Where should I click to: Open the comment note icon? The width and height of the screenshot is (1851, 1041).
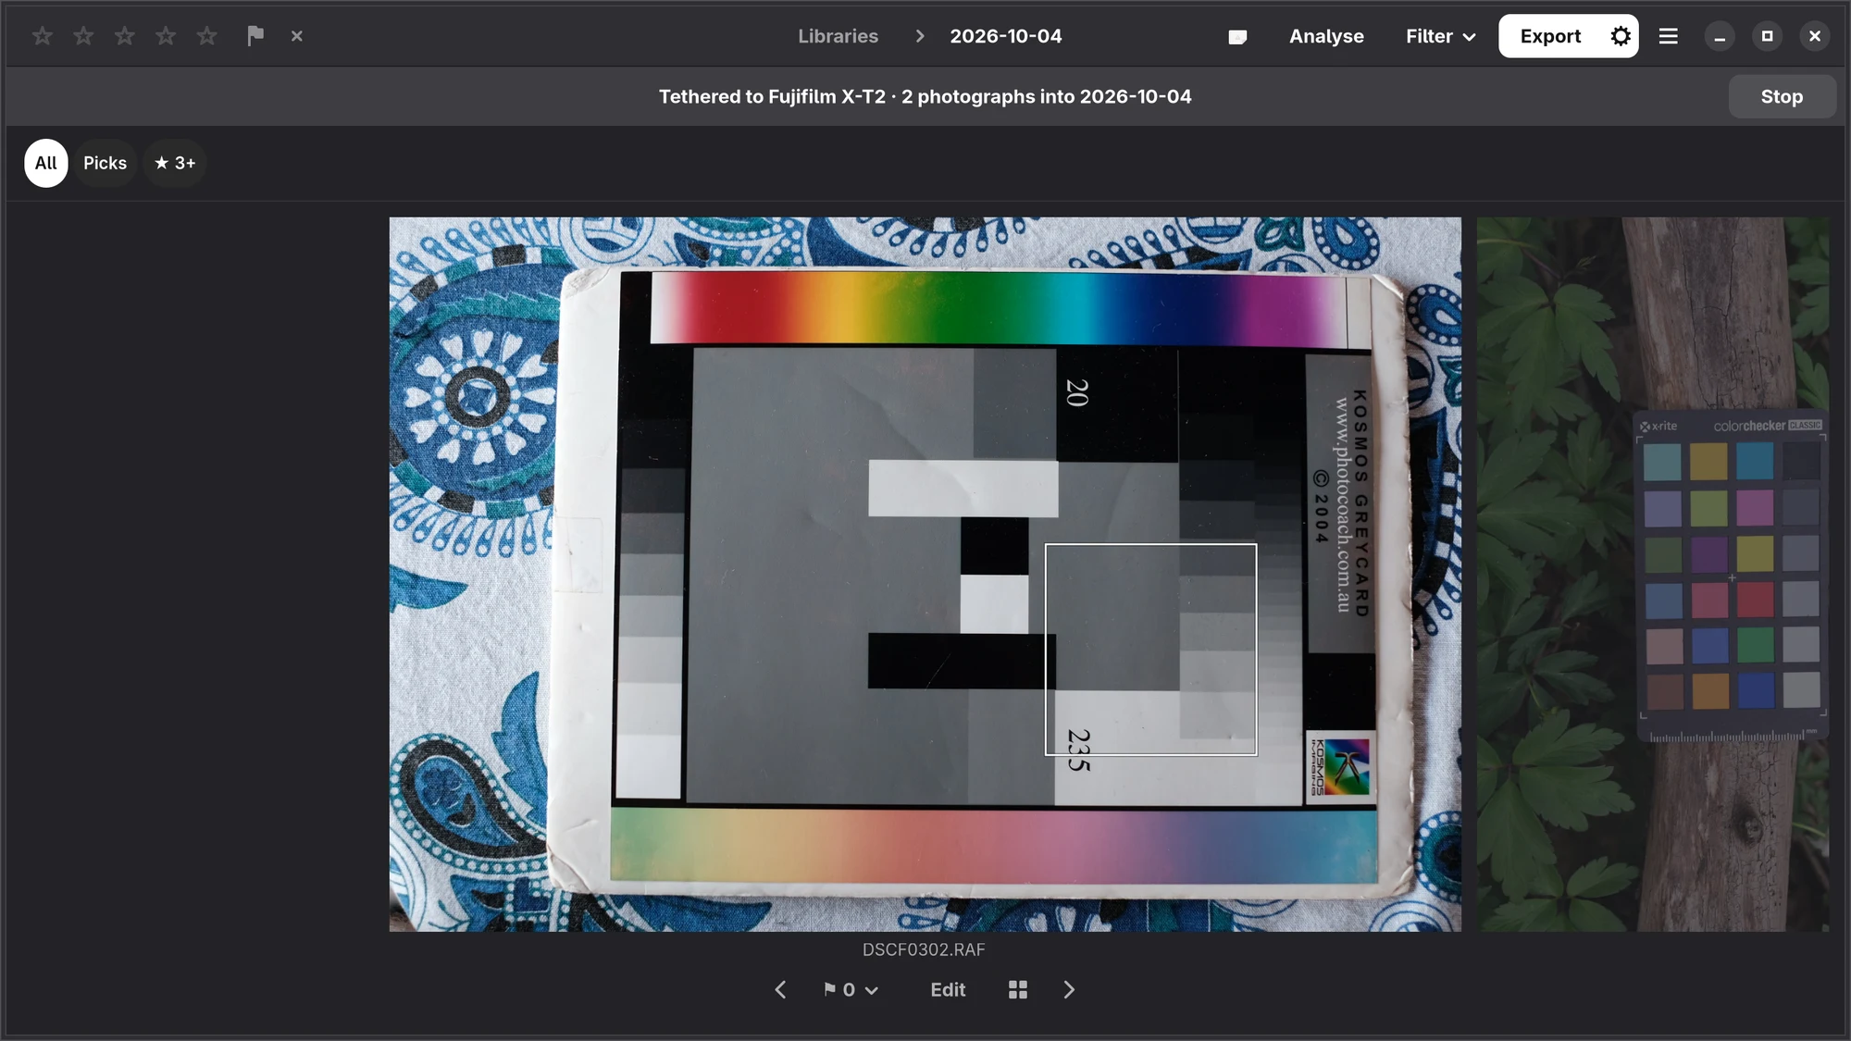point(1237,37)
